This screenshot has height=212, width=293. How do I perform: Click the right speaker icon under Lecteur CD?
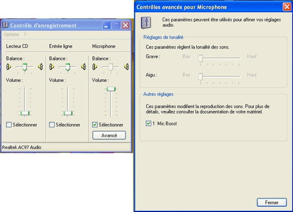(40, 67)
